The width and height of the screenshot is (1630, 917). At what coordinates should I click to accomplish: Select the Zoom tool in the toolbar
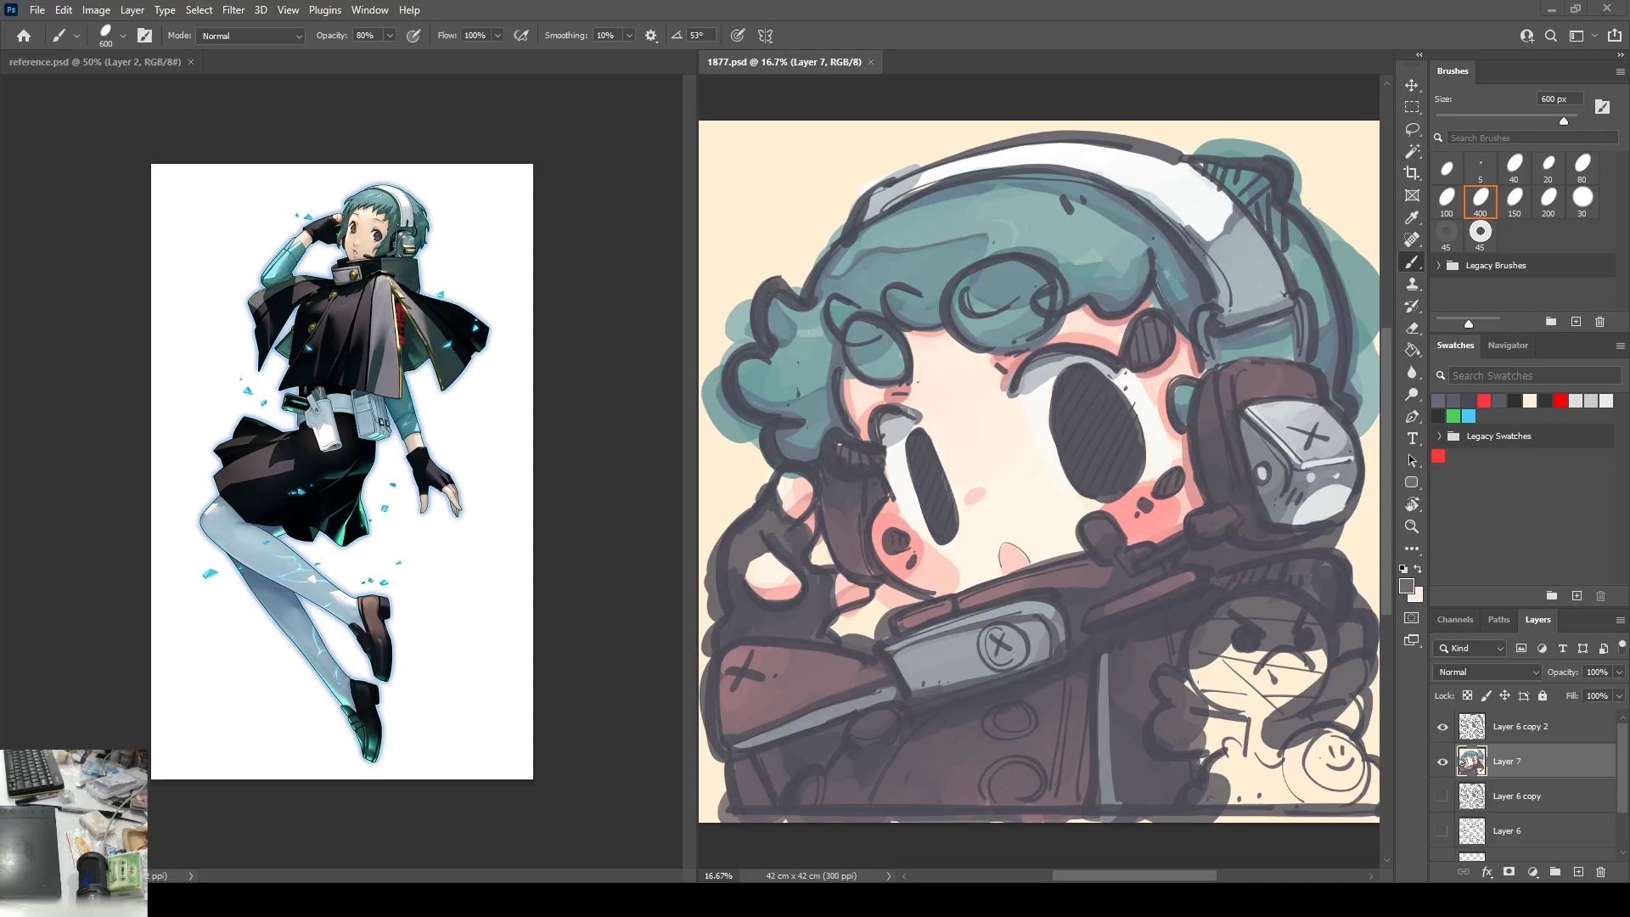[x=1412, y=526]
